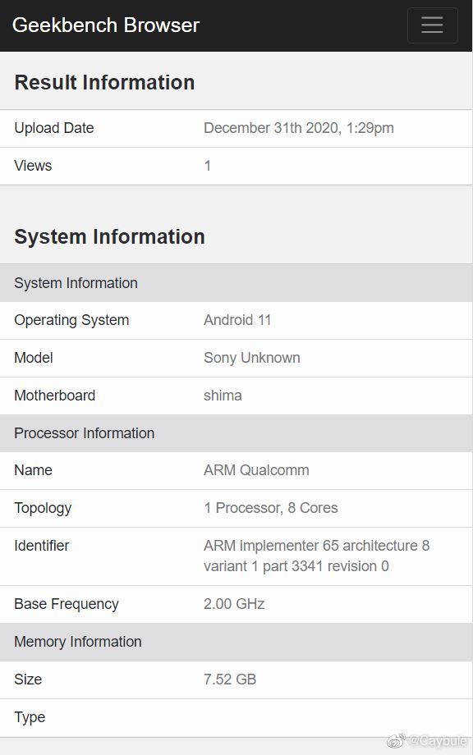The image size is (473, 755).
Task: Select the 7.52 GB memory size value
Action: coord(230,679)
